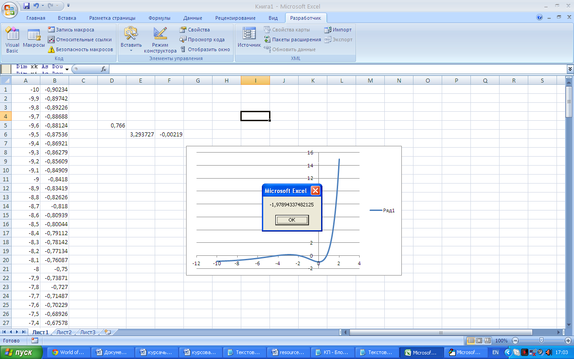Viewport: 574px width, 359px height.
Task: Open the курсова... Word taskbar item
Action: (x=200, y=352)
